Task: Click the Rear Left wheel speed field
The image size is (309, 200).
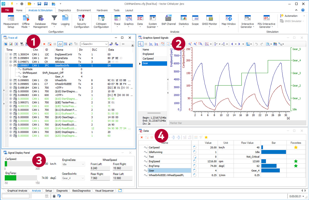Action: [x=122, y=178]
